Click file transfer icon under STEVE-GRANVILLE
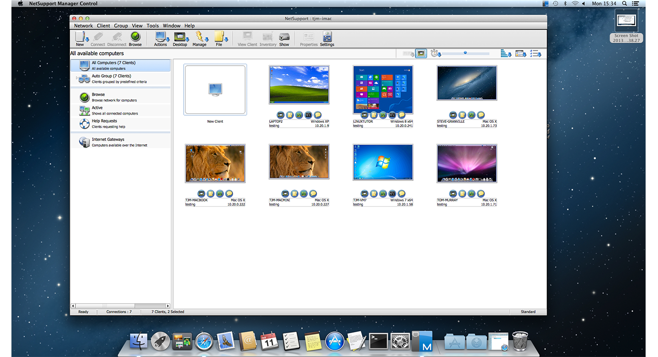Image resolution: width=658 pixels, height=357 pixels. pyautogui.click(x=462, y=115)
